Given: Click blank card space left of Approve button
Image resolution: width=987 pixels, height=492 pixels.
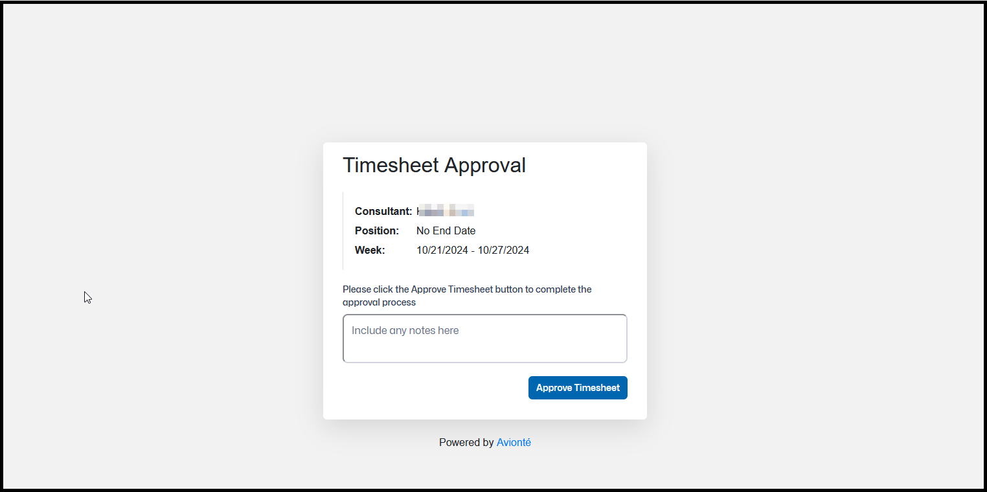Looking at the screenshot, I should point(434,388).
